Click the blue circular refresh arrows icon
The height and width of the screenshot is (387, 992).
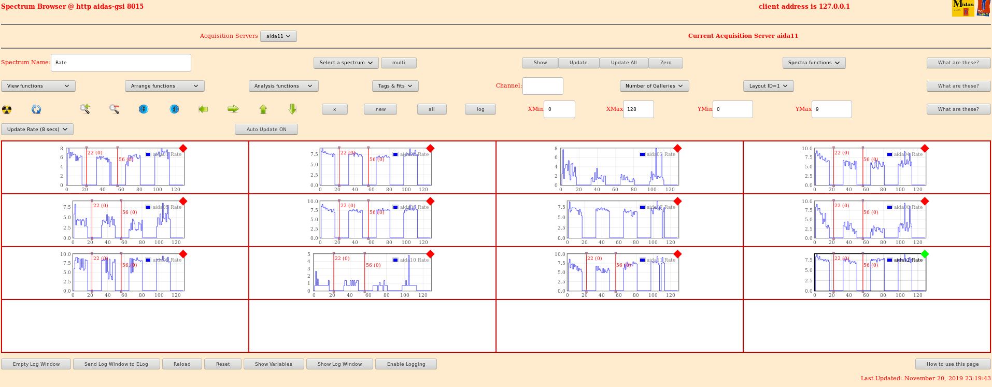coord(36,109)
